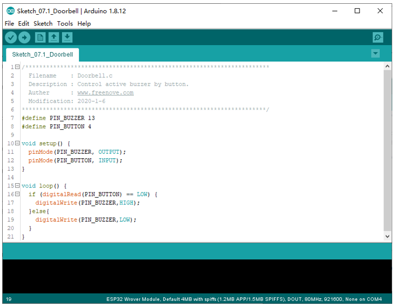Click the editor scrollbar down arrow

(387, 236)
